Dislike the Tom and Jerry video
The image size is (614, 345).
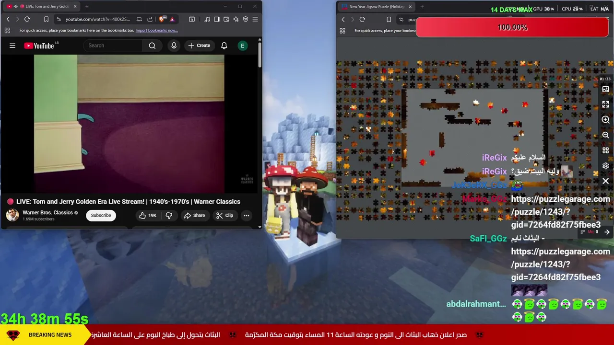click(169, 216)
